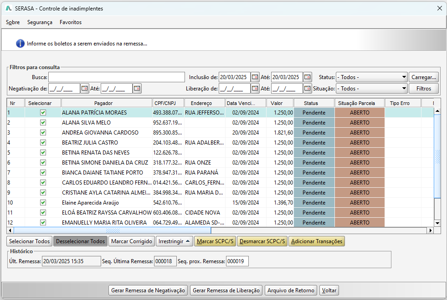
Task: Open the Sobre menu
Action: coord(13,22)
